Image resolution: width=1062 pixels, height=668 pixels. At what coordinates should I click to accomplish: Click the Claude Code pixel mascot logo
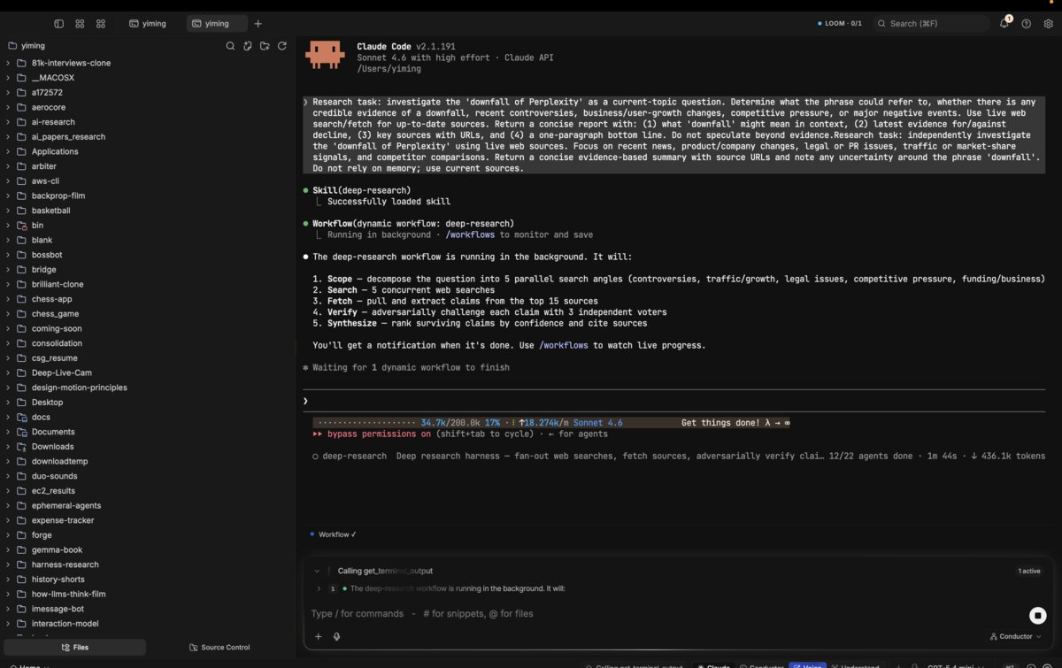pyautogui.click(x=325, y=55)
